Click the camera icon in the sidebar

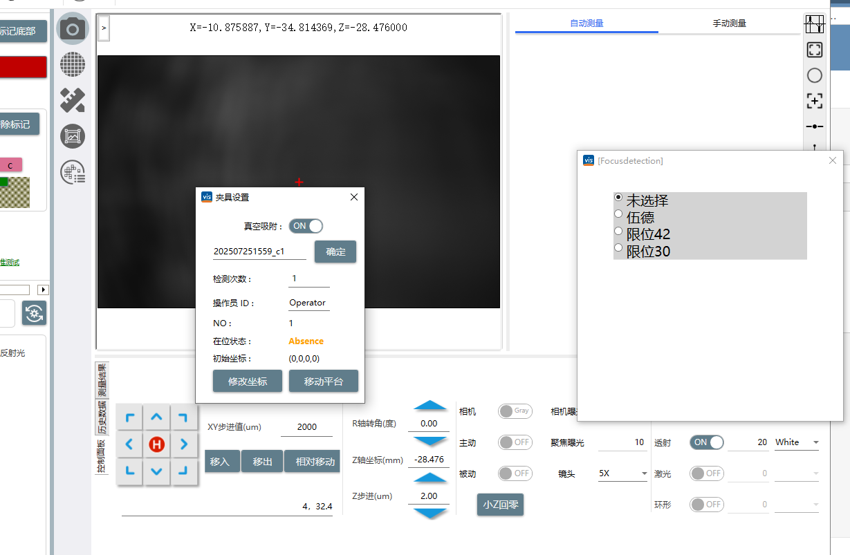click(x=73, y=29)
